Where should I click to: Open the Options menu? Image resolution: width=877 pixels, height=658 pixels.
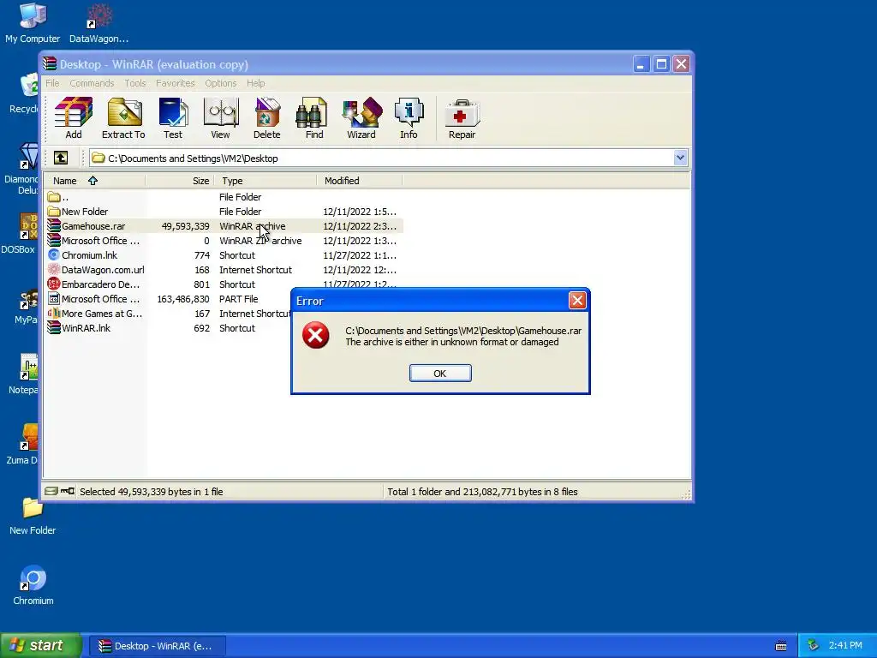(220, 83)
